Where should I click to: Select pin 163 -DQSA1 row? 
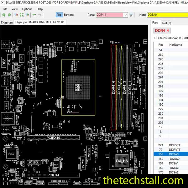[171, 168]
